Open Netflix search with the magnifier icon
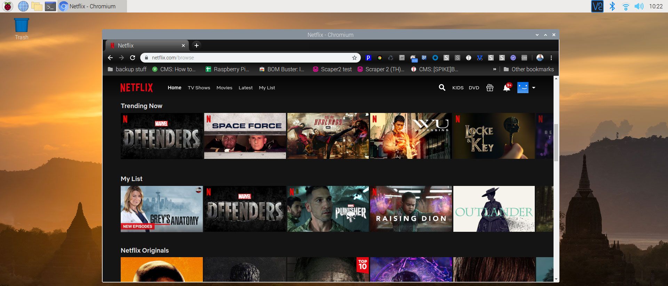Screen dimensions: 668x286 tap(442, 88)
